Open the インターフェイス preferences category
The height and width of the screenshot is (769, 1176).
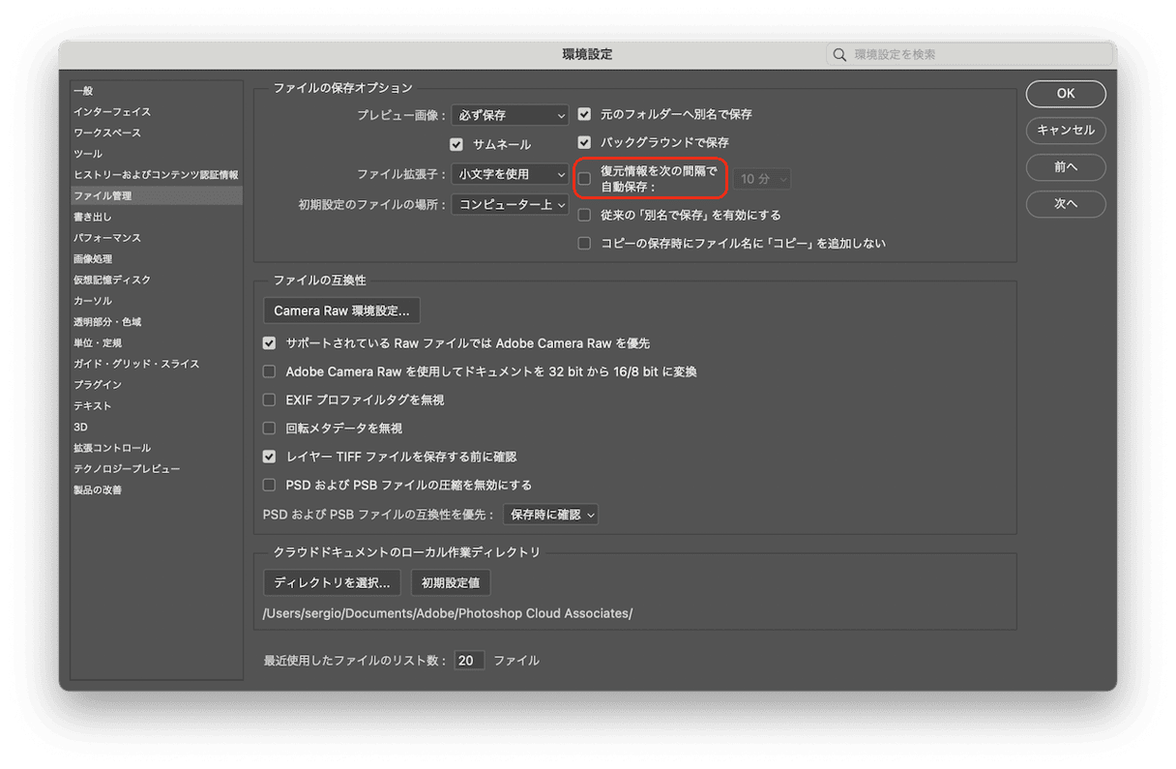(x=112, y=112)
